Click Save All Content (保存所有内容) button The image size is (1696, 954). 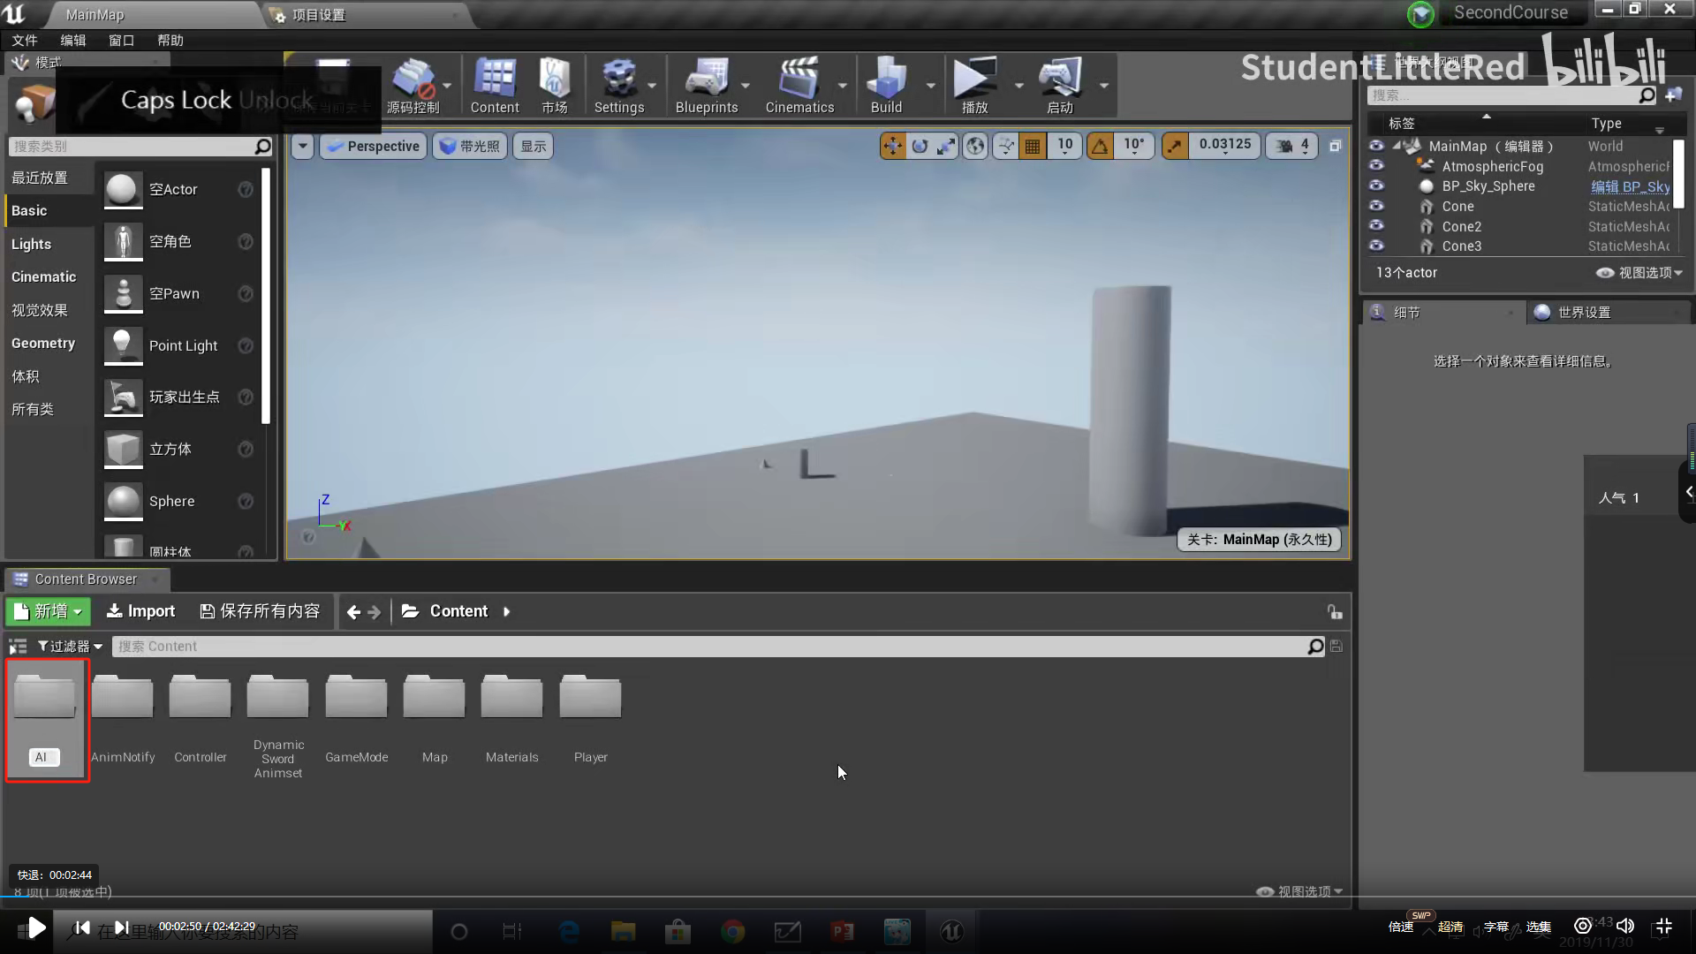point(261,611)
